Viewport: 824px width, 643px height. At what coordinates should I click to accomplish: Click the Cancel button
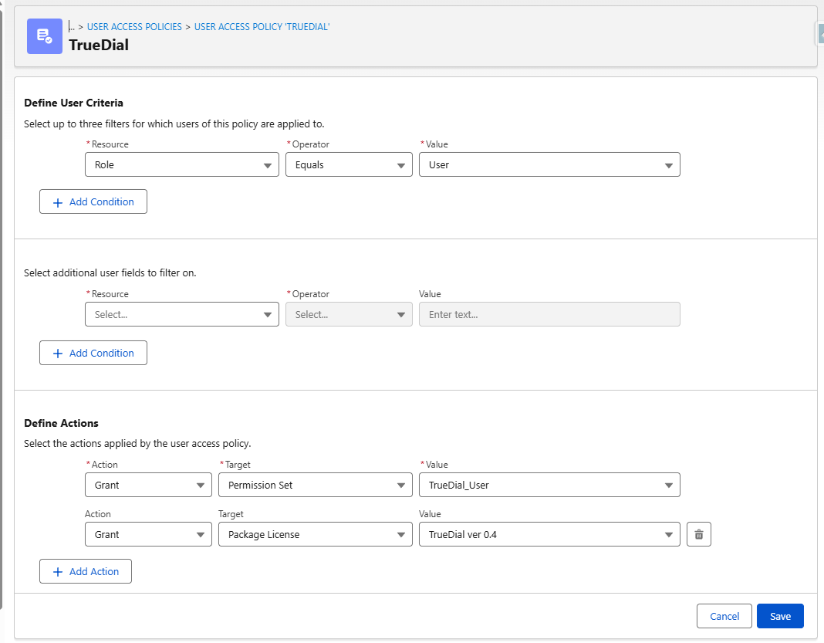pyautogui.click(x=724, y=615)
